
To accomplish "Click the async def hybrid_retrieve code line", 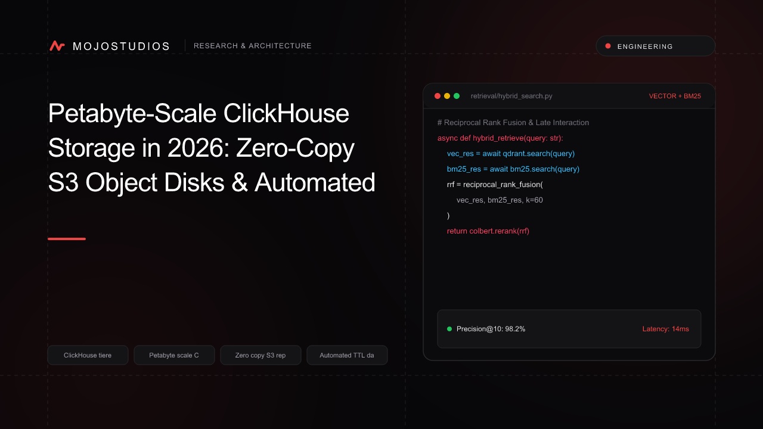I will click(500, 138).
